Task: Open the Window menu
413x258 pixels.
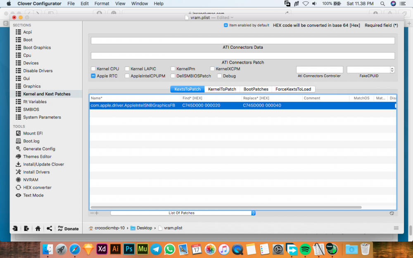Action: pyautogui.click(x=139, y=4)
